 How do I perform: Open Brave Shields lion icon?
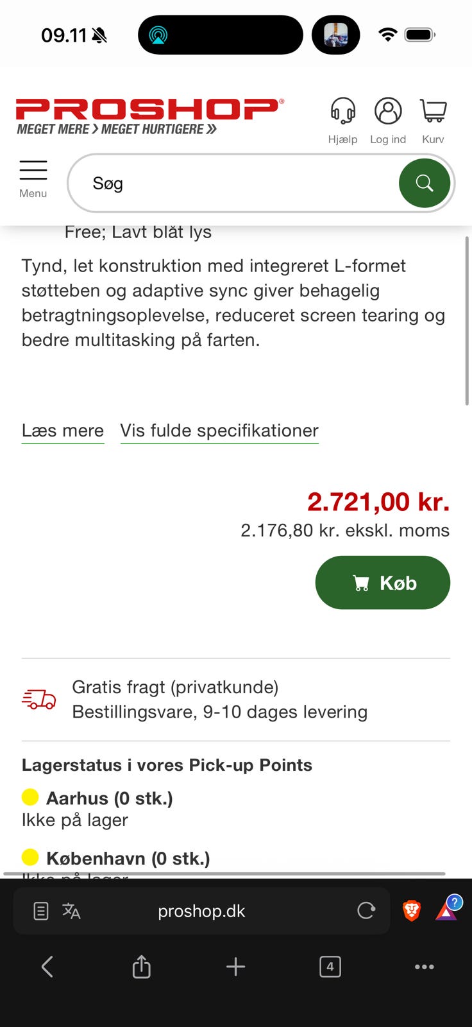(x=412, y=910)
